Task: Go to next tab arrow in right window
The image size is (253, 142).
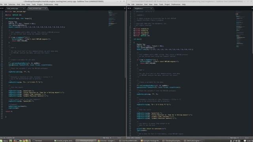Action: (x=130, y=8)
